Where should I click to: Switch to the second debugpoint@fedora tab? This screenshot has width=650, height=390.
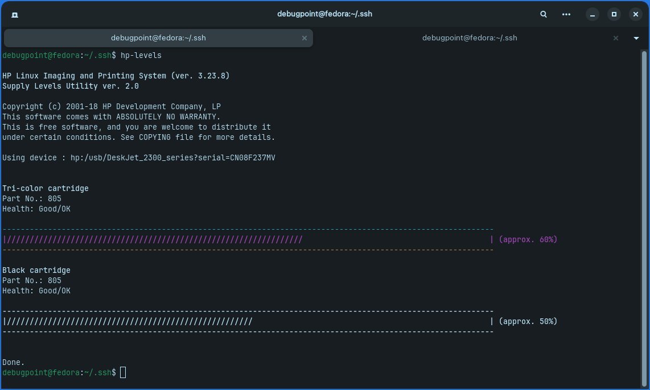pos(469,38)
